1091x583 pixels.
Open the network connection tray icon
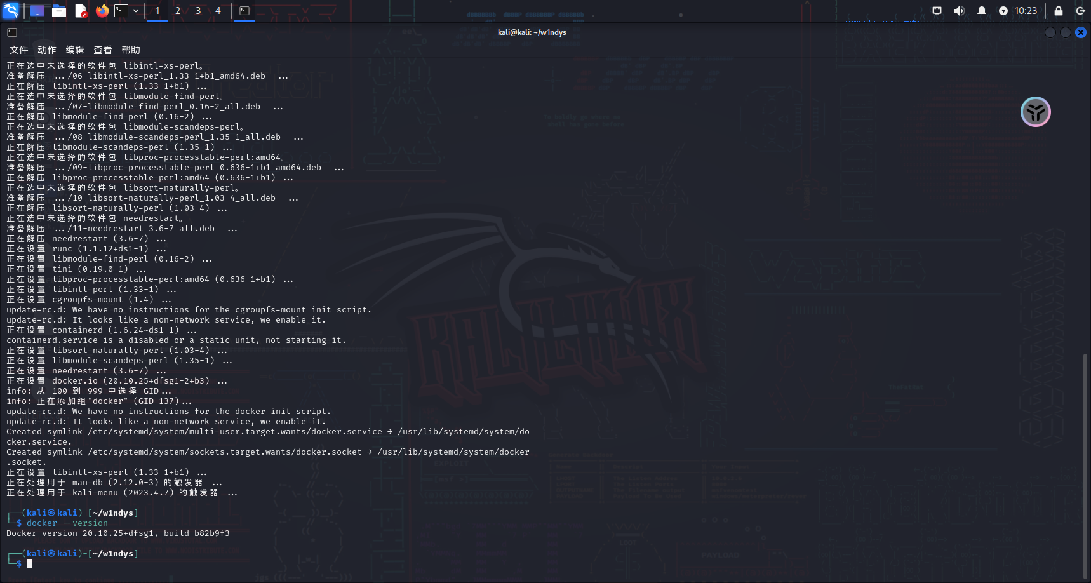937,11
